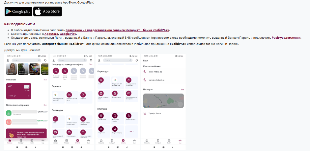Tap the Себе transfer icon on the Сервисы screen
Image resolution: width=310 pixels, height=151 pixels.
[x=55, y=119]
